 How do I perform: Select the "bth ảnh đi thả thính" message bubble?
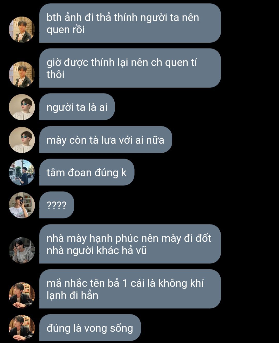point(130,23)
